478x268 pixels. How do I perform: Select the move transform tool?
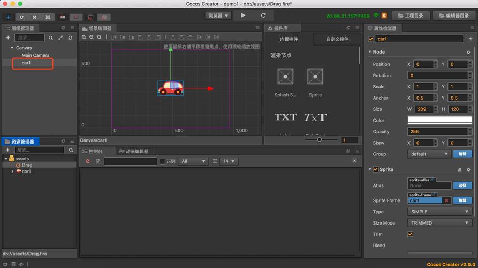tap(9, 17)
